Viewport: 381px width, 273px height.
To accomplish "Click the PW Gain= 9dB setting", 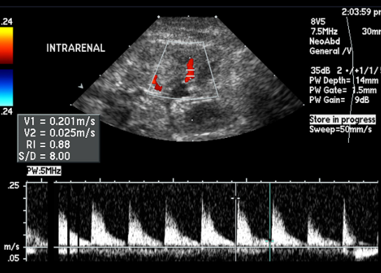I will pos(339,100).
